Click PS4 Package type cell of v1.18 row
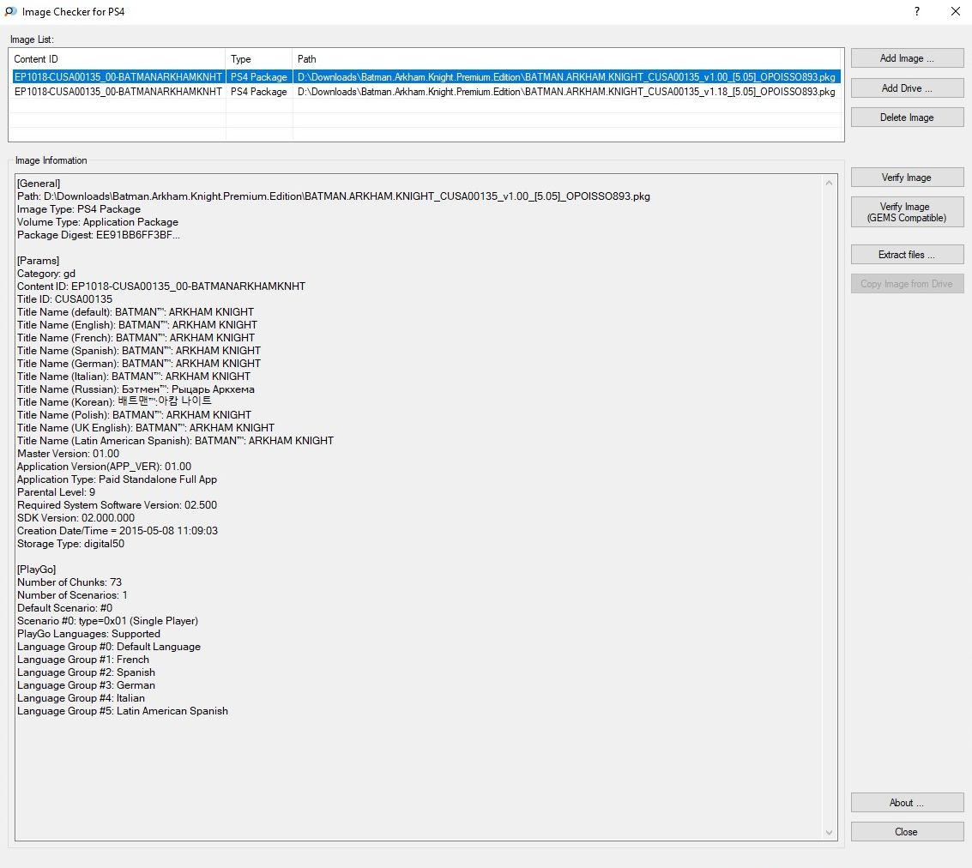972x868 pixels. click(259, 92)
